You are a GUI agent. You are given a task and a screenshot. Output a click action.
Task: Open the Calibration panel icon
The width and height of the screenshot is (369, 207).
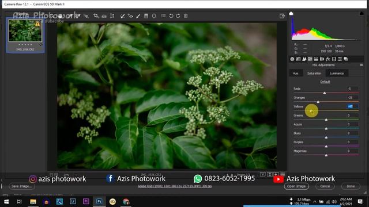point(334,59)
